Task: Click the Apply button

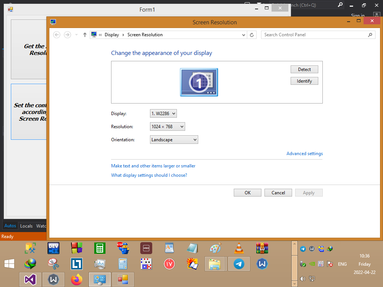Action: 309,193
